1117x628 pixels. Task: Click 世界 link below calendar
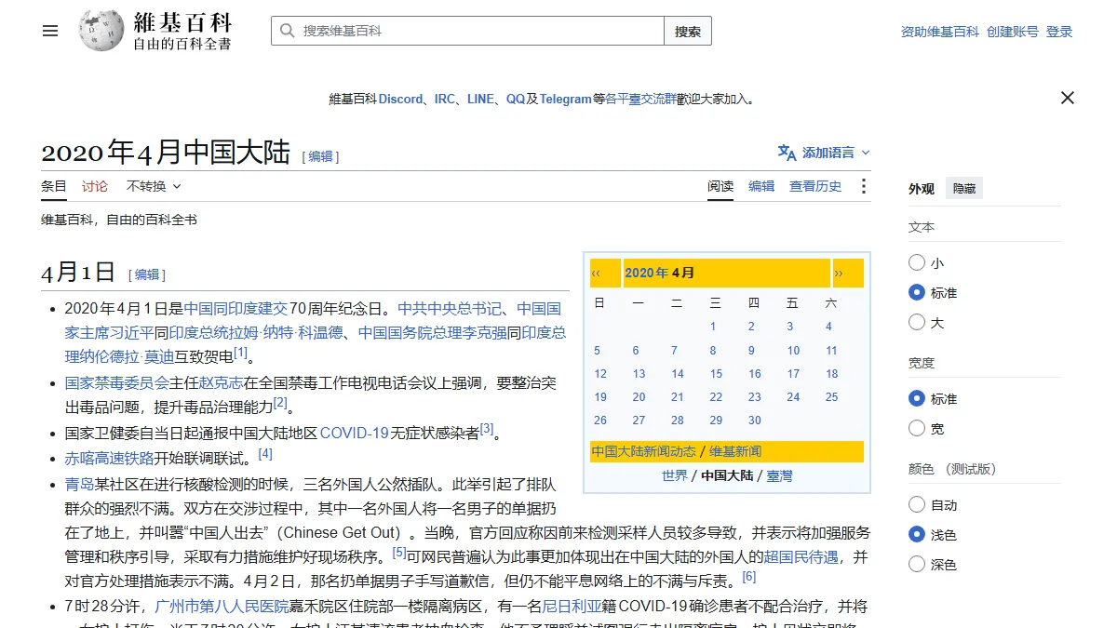(675, 475)
